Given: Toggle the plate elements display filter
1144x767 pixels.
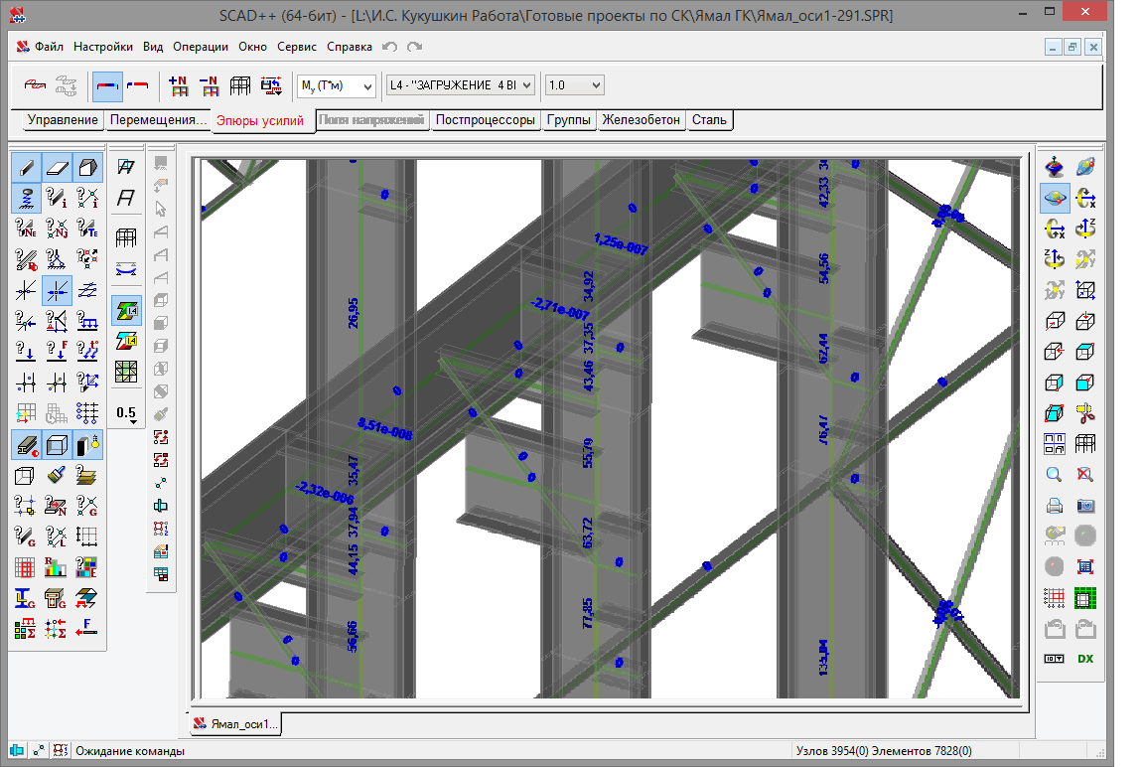Looking at the screenshot, I should coord(57,167).
